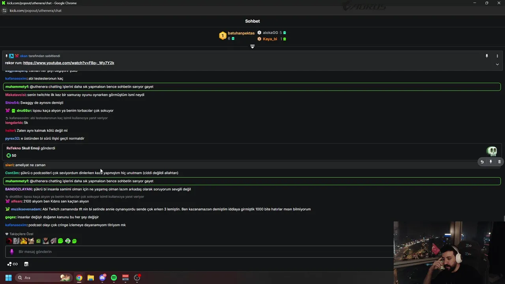This screenshot has width=505, height=284.
Task: Click the Chrome address bar URL
Action: (36, 11)
